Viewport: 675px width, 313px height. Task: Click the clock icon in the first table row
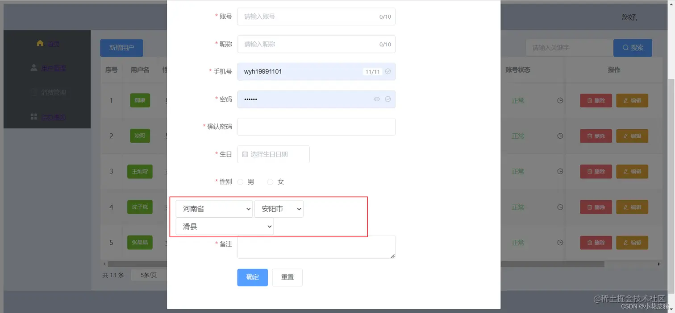click(x=560, y=100)
